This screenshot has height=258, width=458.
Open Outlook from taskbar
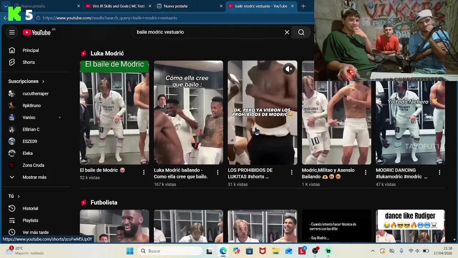click(x=289, y=251)
